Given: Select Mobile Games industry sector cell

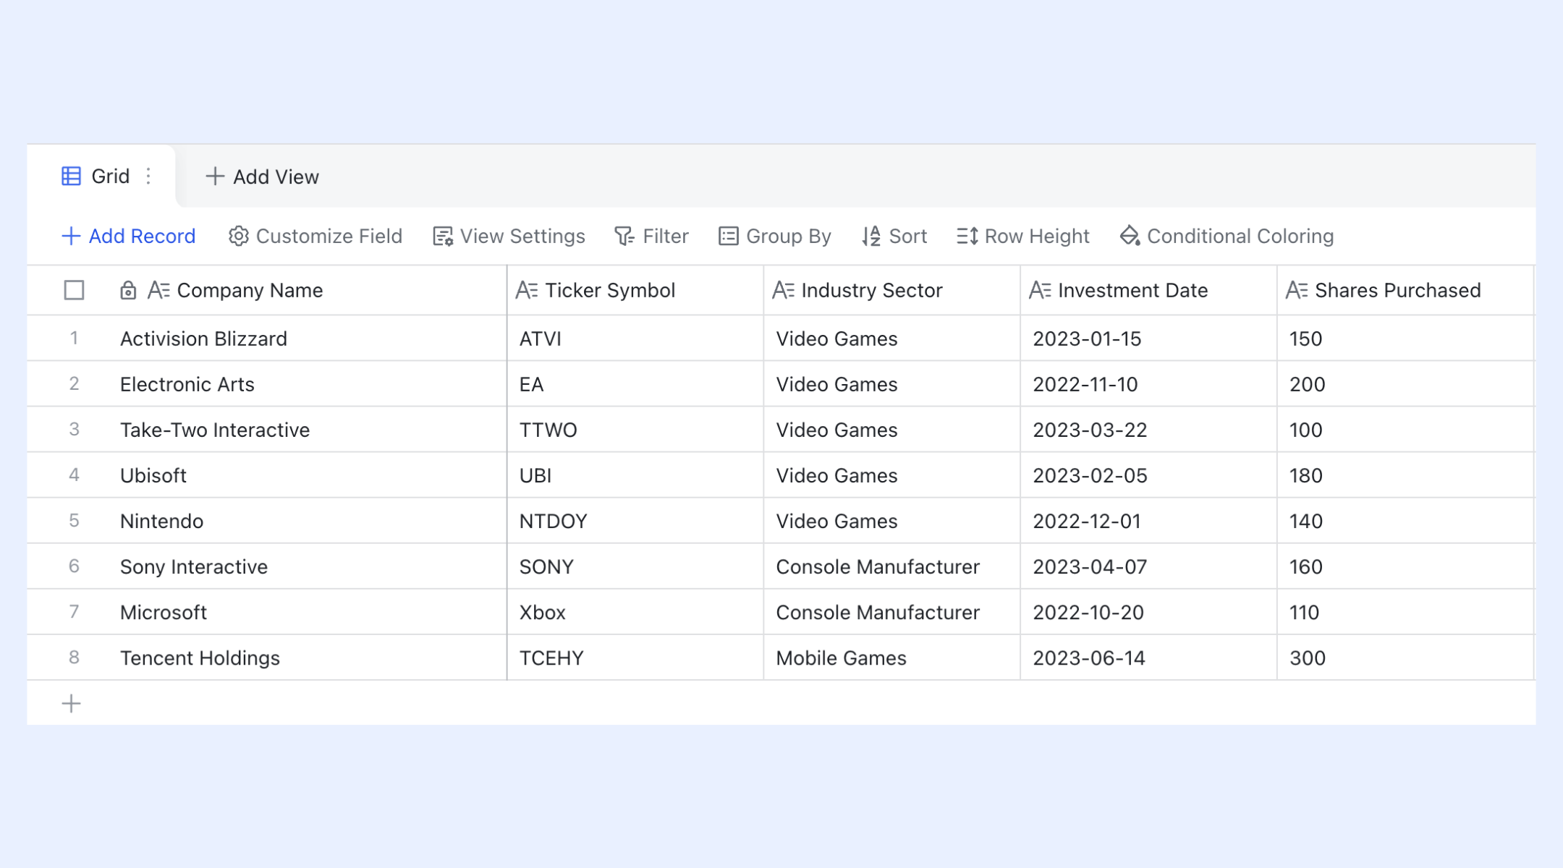Looking at the screenshot, I should point(892,658).
